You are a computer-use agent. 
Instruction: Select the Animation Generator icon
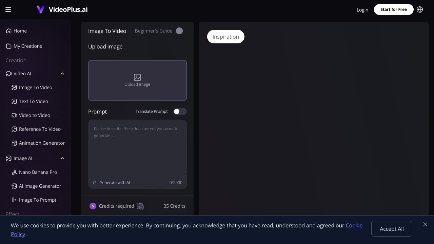pos(14,143)
